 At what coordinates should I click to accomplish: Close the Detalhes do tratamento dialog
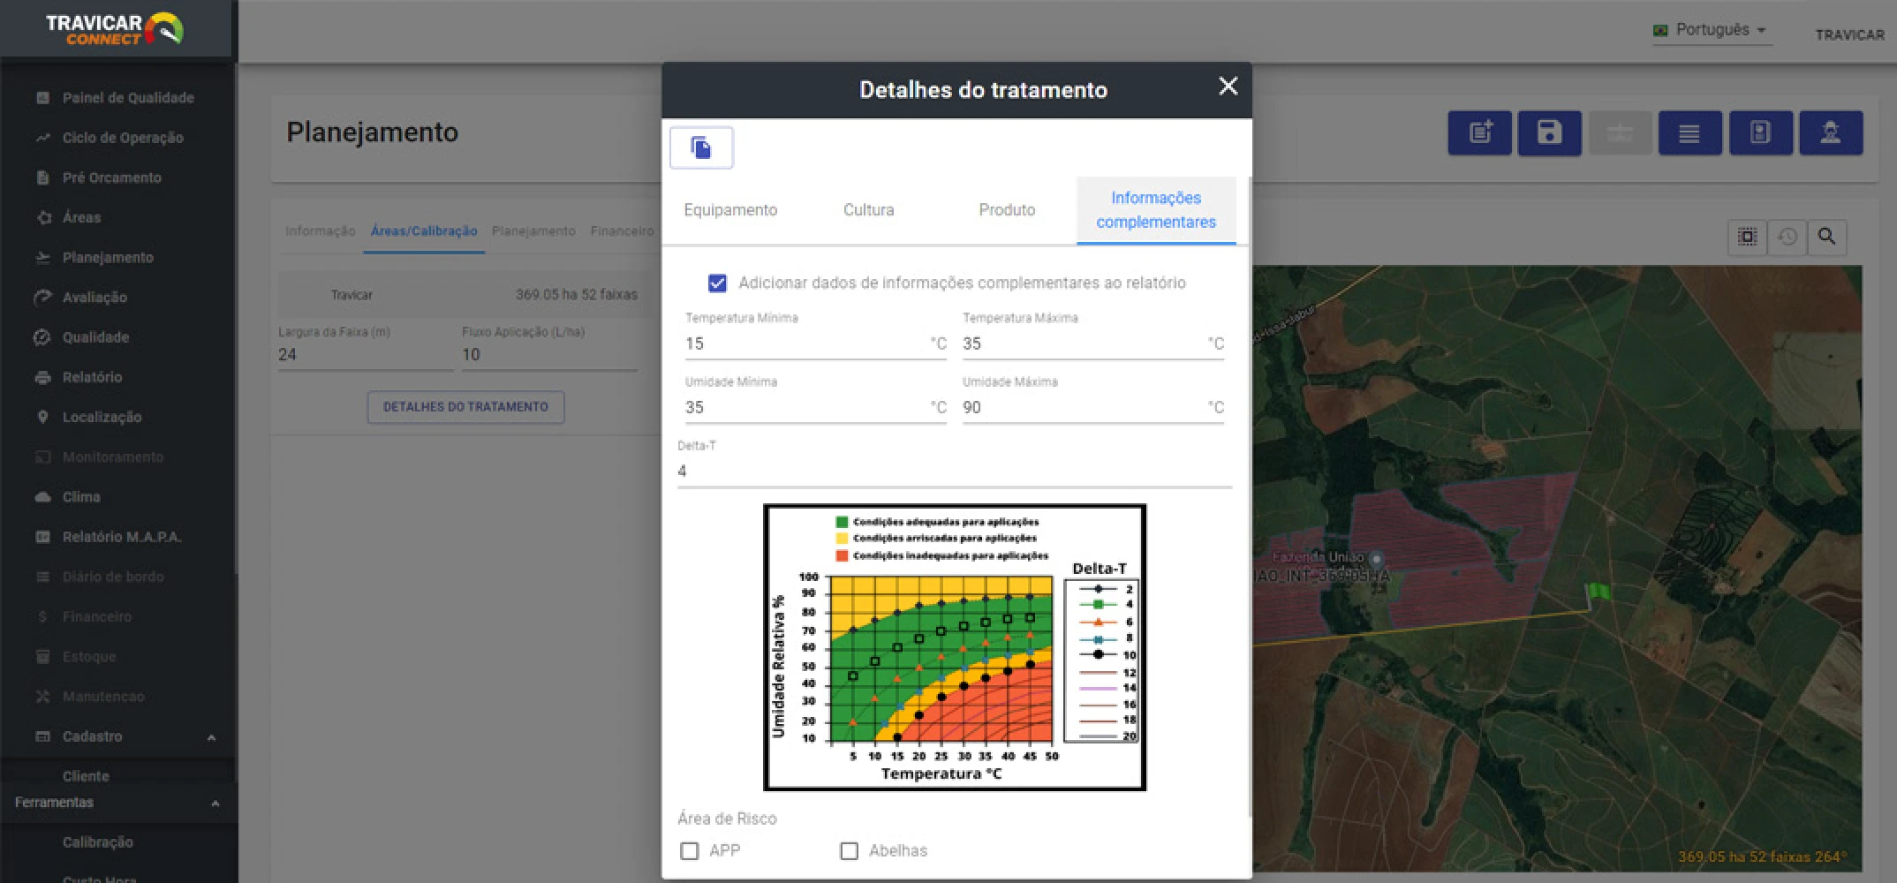(x=1228, y=87)
